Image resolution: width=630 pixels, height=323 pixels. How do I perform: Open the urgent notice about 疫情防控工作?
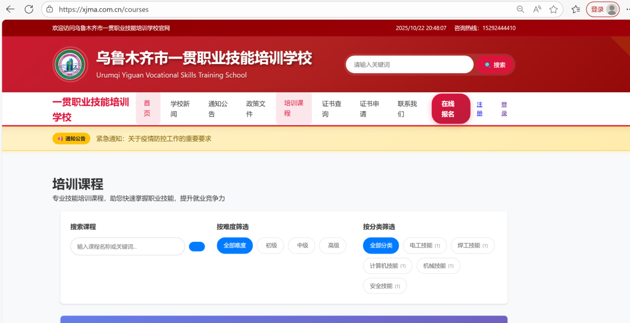click(x=153, y=138)
